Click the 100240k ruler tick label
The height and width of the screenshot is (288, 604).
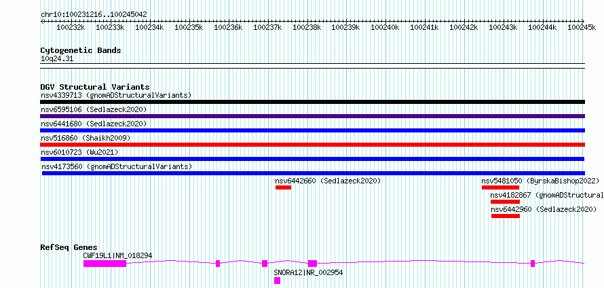[x=385, y=27]
